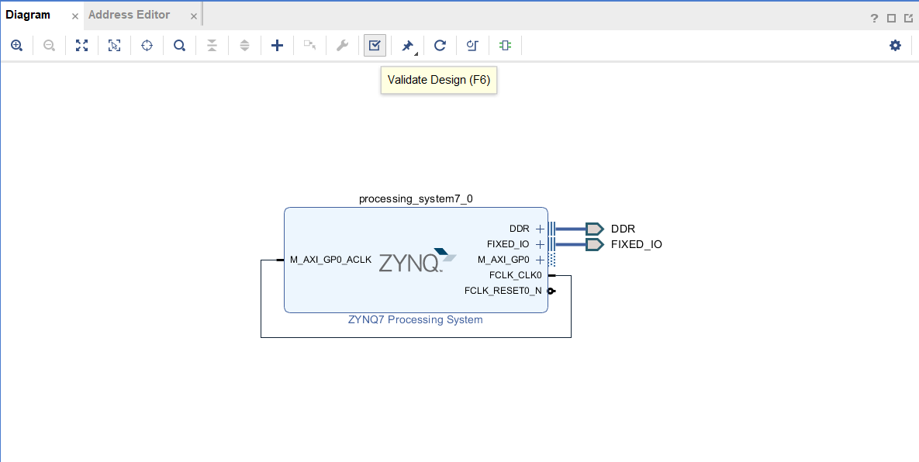Pin the diagram toolbar

coord(407,45)
